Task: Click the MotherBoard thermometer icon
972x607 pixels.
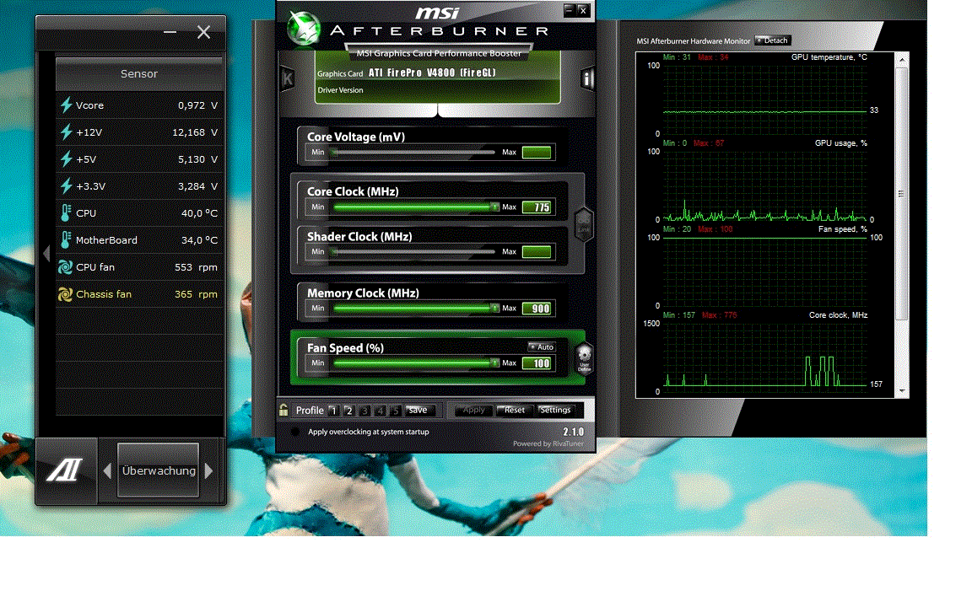Action: click(66, 239)
